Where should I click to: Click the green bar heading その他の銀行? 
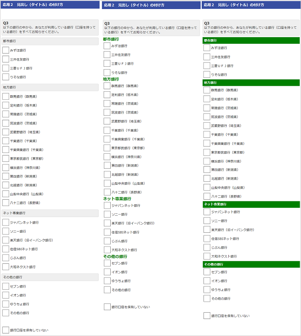coord(251,265)
